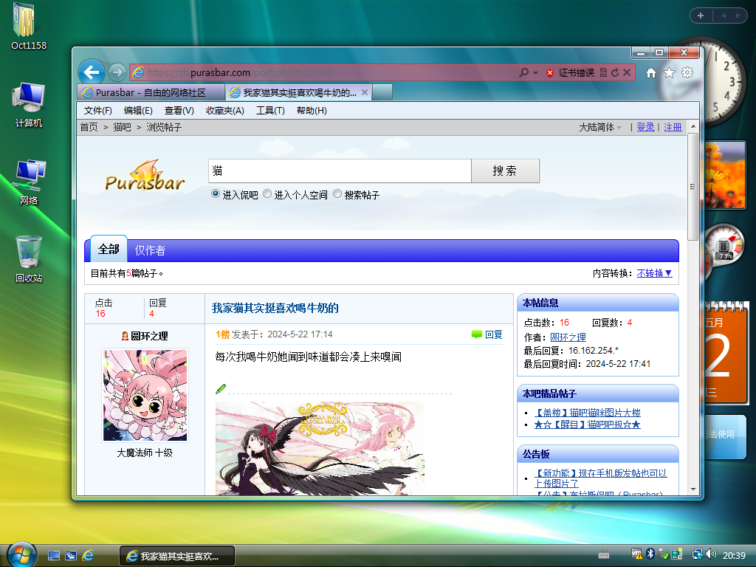Open the address bar autocomplete dropdown arrow

pyautogui.click(x=535, y=73)
